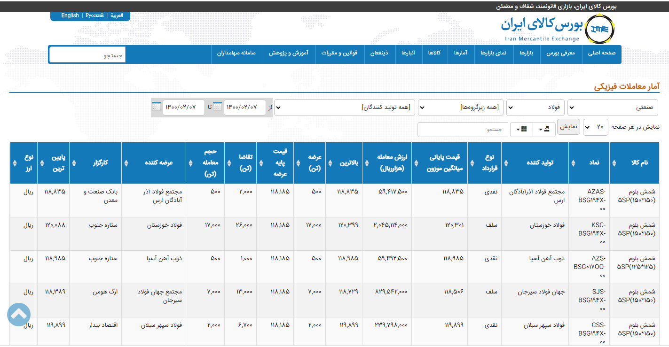
Task: Click broker cell اقتصاد بیدار
Action: point(95,332)
